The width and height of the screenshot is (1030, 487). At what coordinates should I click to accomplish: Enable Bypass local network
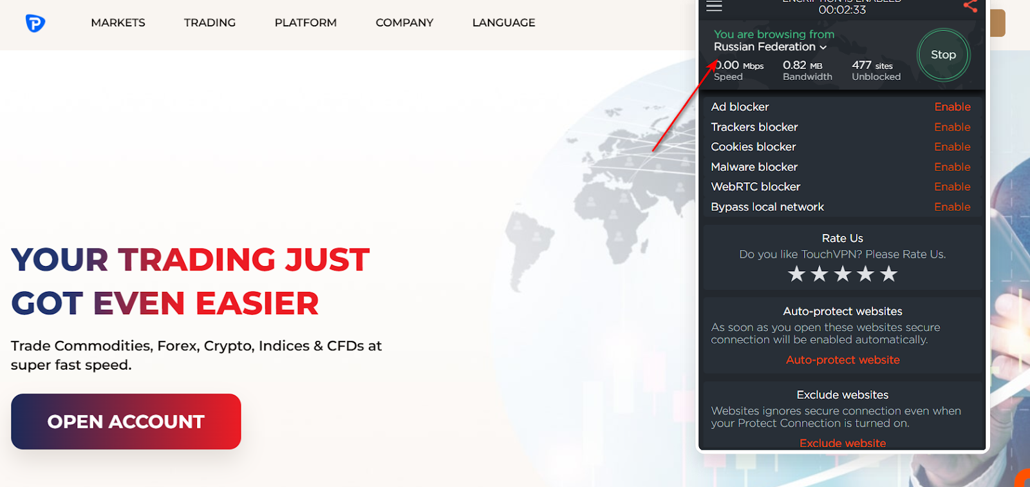pos(952,207)
